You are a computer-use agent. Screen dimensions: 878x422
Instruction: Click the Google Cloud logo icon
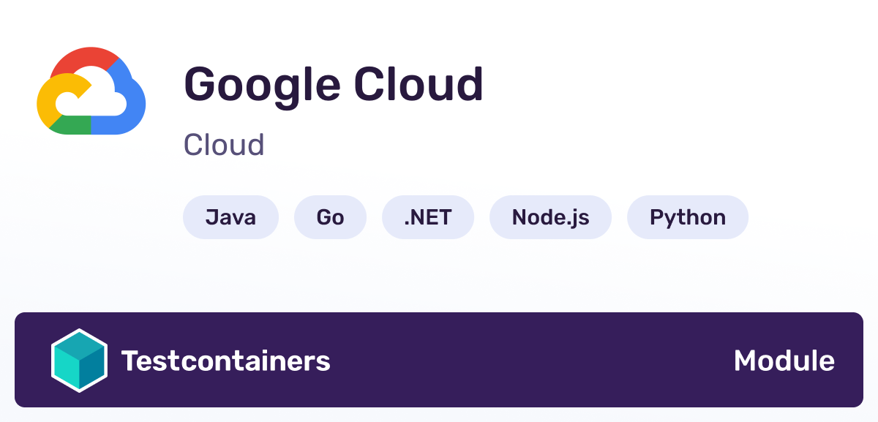click(91, 91)
